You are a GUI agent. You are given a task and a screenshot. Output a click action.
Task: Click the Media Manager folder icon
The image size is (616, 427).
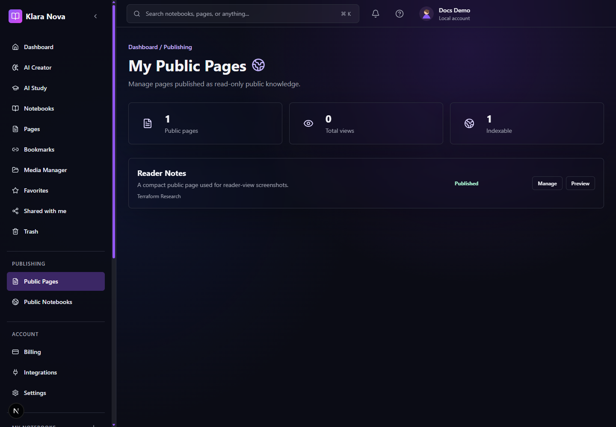click(x=15, y=170)
